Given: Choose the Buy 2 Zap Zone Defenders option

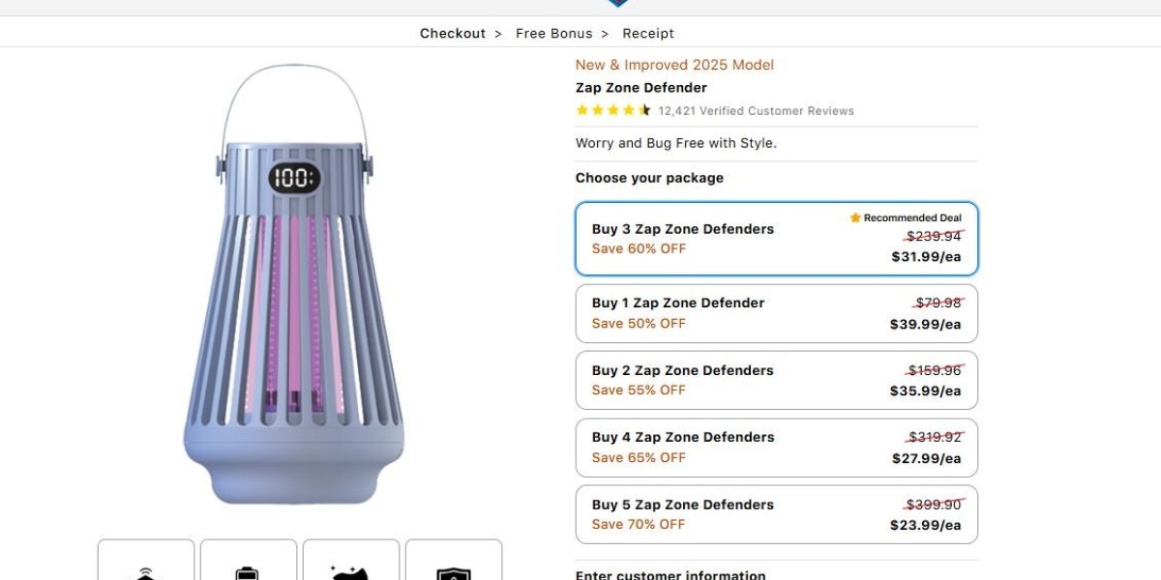Looking at the screenshot, I should pyautogui.click(x=777, y=380).
